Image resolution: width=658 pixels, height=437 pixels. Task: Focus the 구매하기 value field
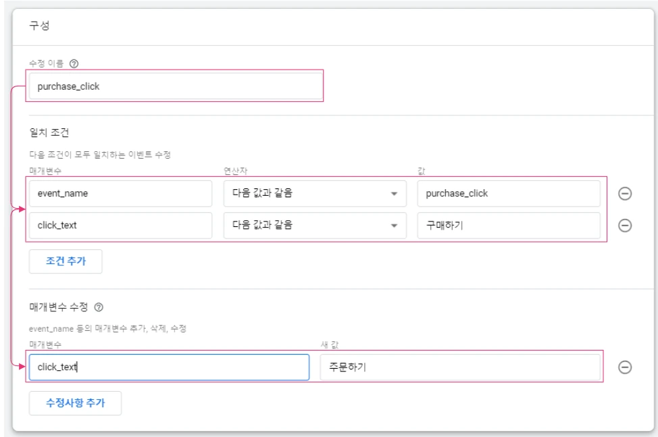pos(508,226)
